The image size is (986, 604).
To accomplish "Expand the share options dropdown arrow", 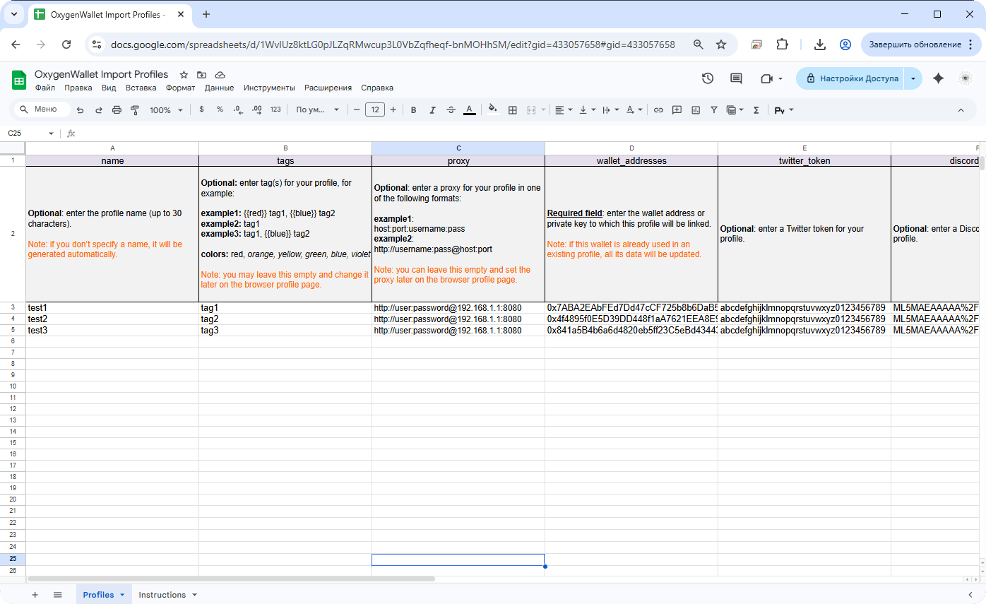I will (x=913, y=78).
